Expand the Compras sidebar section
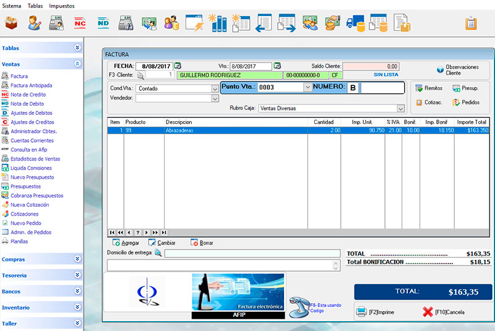 tap(77, 259)
